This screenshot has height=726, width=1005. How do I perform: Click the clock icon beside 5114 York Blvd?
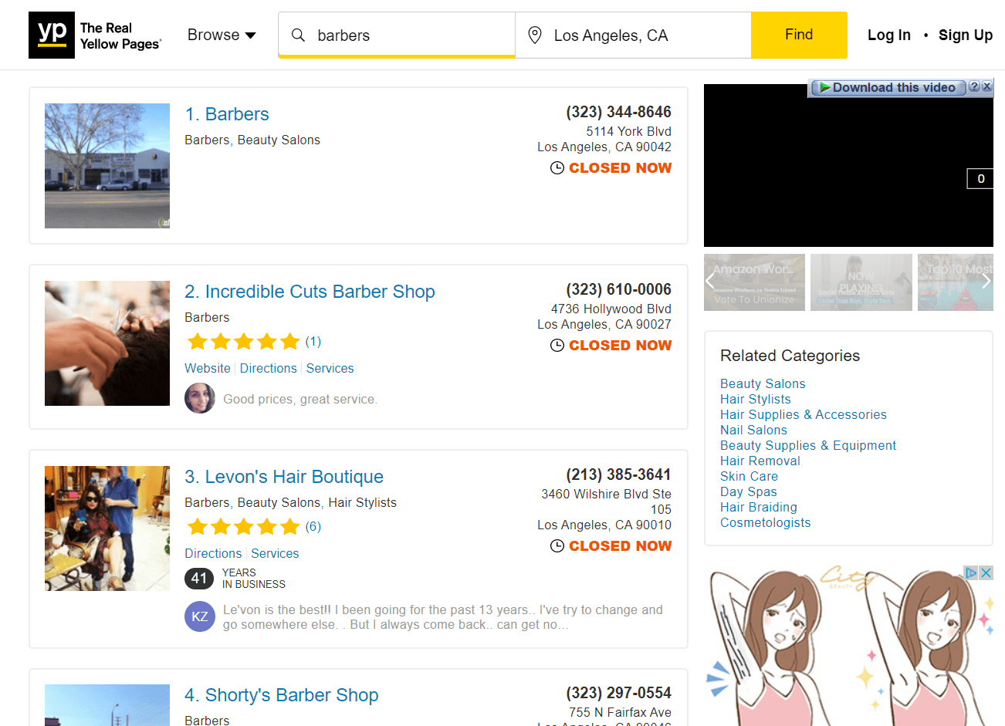[x=557, y=168]
